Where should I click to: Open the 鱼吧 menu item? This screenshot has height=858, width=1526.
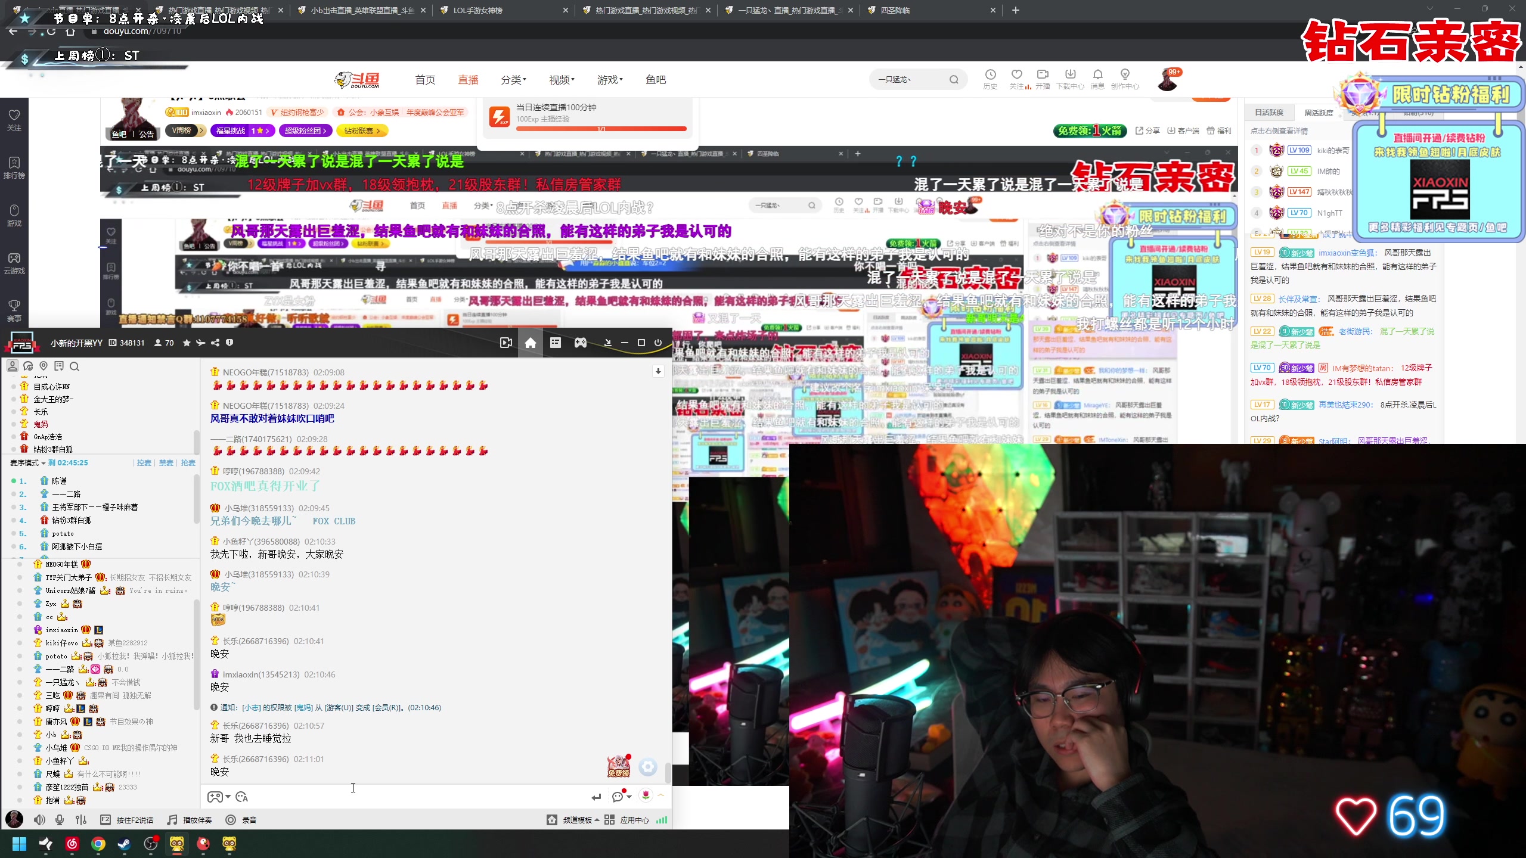click(x=655, y=80)
